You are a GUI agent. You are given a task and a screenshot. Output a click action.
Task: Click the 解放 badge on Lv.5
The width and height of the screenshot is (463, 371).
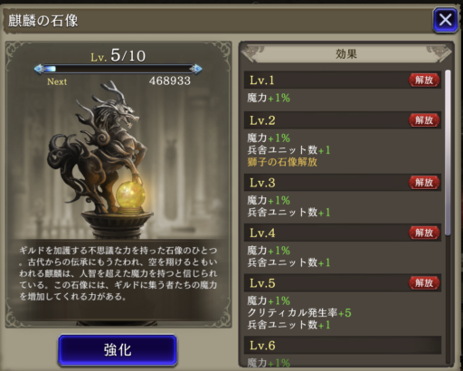pos(424,282)
